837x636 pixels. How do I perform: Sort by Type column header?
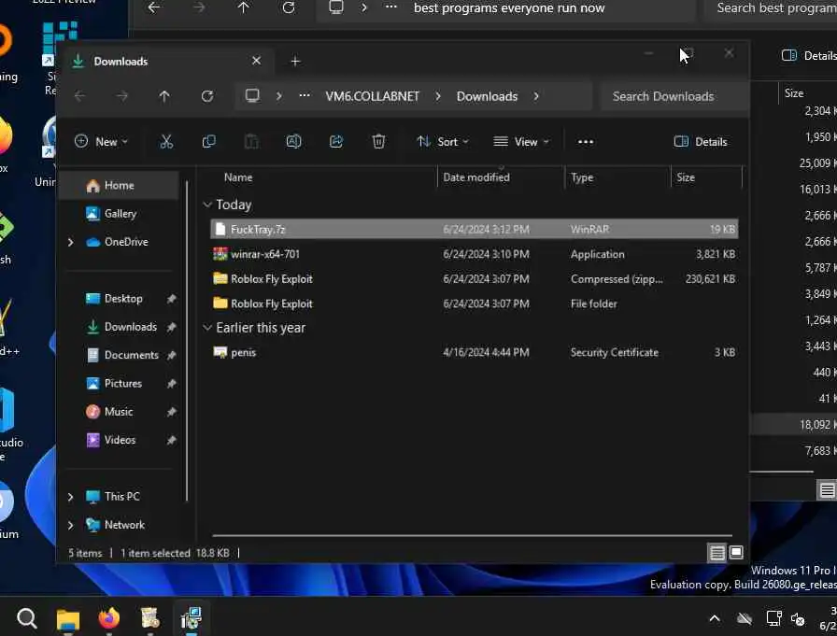pyautogui.click(x=582, y=177)
